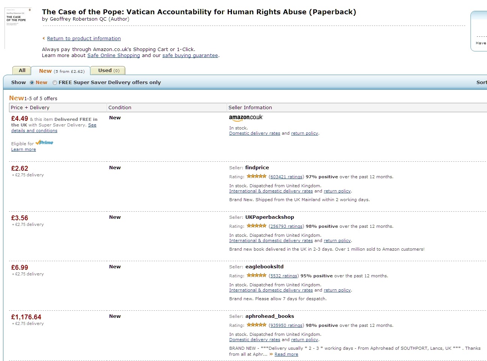
Task: Open the safe buying guarantee link
Action: tap(190, 55)
